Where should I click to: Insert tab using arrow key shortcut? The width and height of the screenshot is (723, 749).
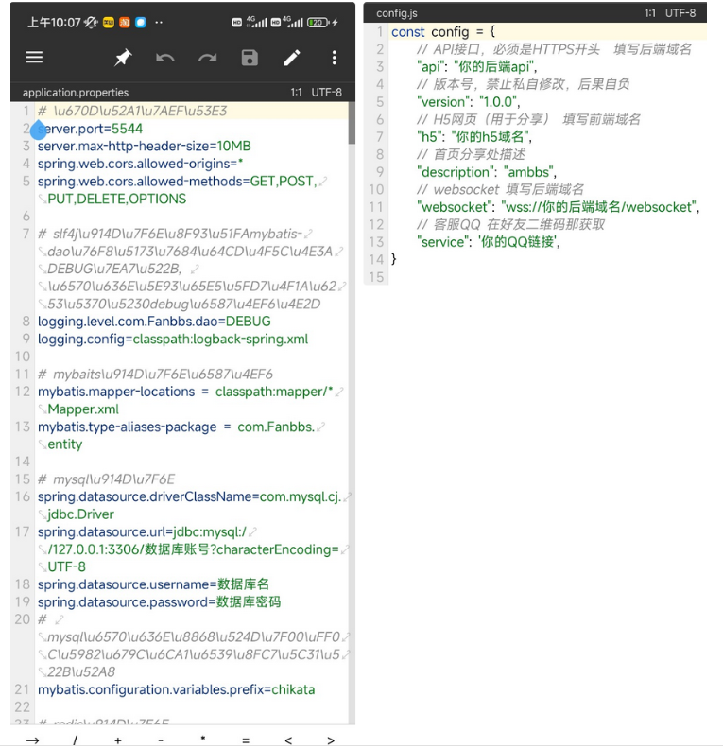tap(33, 740)
